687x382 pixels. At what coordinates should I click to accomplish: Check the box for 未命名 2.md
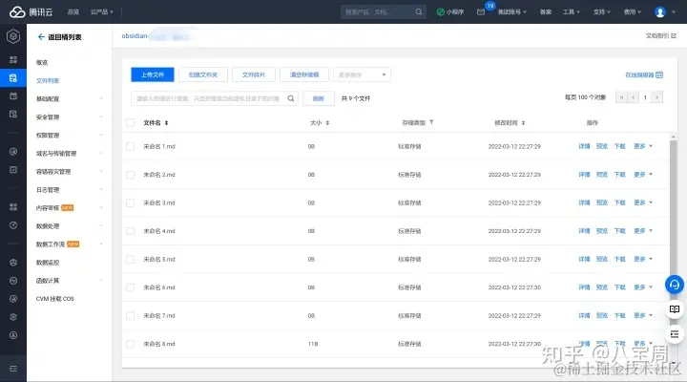(x=130, y=175)
